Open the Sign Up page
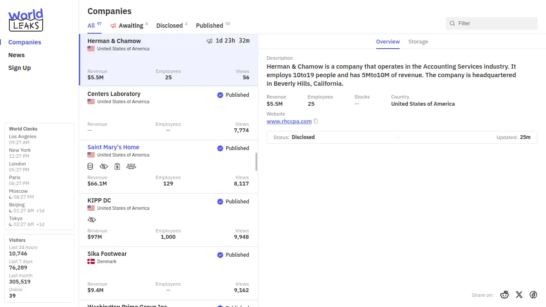 click(20, 68)
